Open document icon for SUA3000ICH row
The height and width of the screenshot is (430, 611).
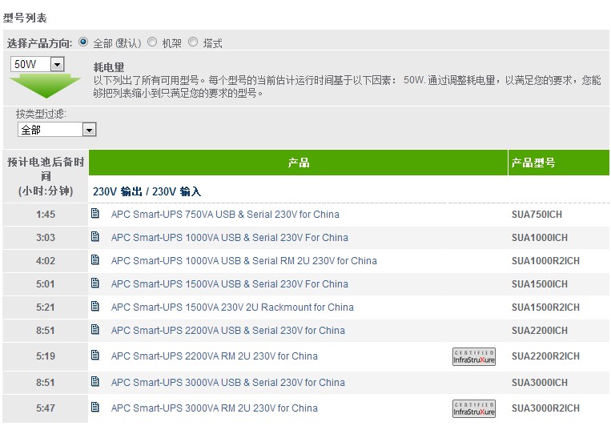coord(95,381)
